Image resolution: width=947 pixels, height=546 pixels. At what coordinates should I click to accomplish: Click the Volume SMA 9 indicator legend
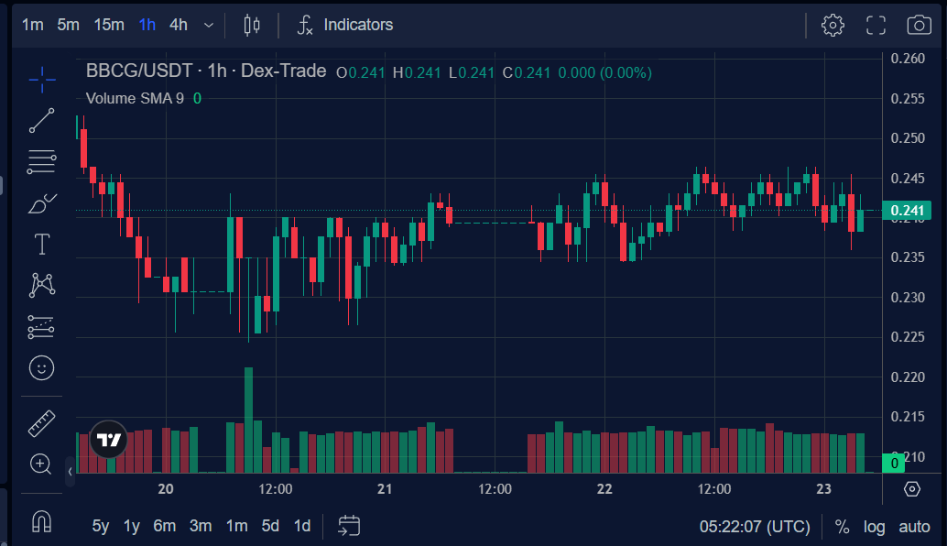(x=135, y=98)
